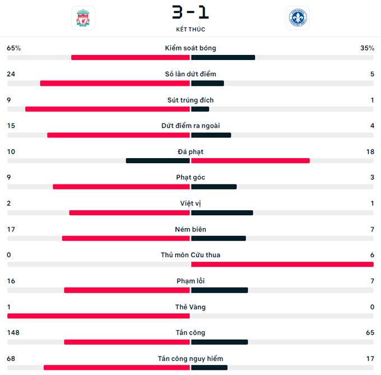Click the red Đá phạt bar for away team
The image size is (381, 375).
point(250,161)
